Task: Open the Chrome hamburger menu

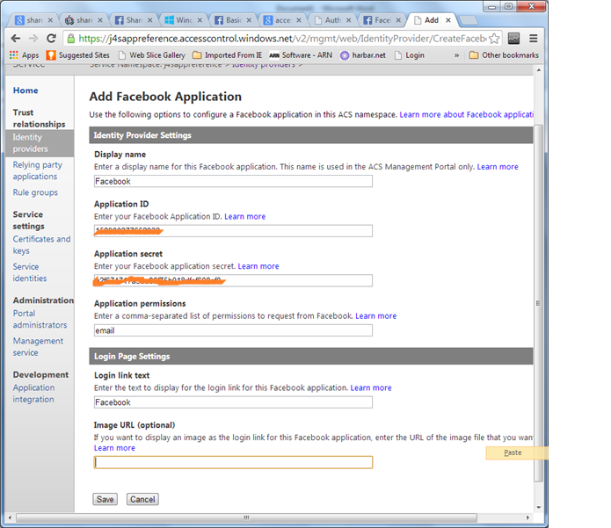Action: point(534,38)
